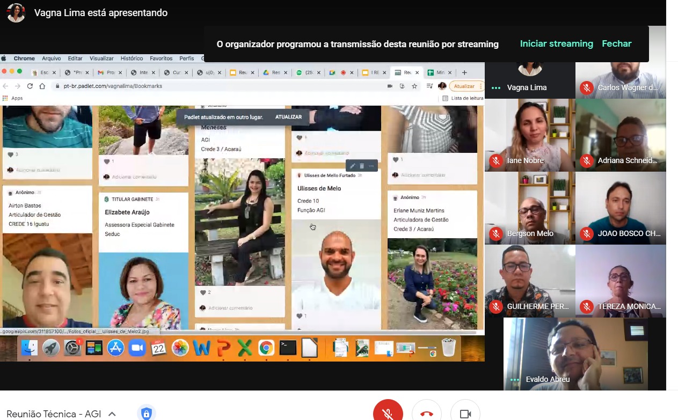Open more options on Ulisses de Melo post

point(371,166)
